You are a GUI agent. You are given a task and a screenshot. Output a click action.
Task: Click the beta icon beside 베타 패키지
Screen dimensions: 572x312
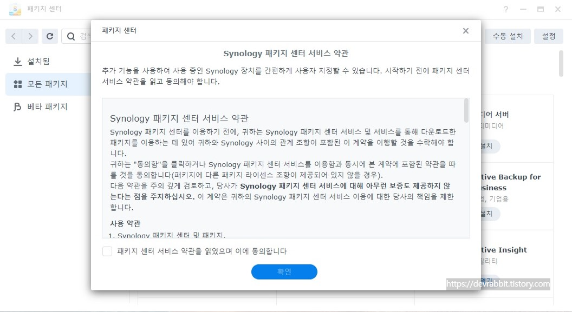point(17,107)
